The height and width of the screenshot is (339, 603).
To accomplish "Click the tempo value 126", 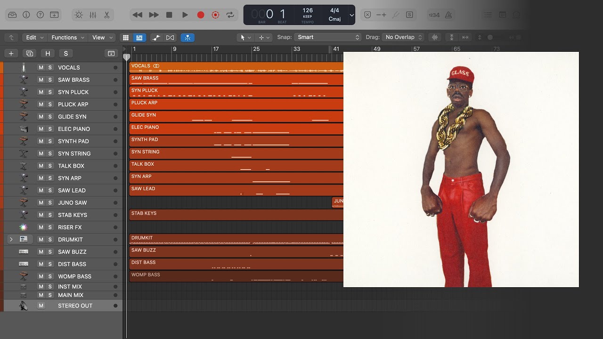I will click(308, 10).
